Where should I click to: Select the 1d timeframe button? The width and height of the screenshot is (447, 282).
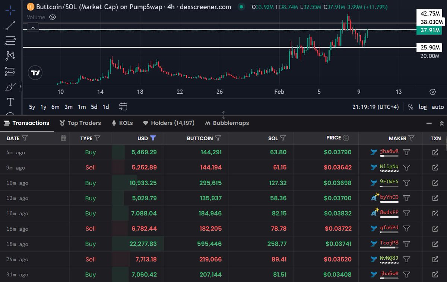tap(105, 107)
